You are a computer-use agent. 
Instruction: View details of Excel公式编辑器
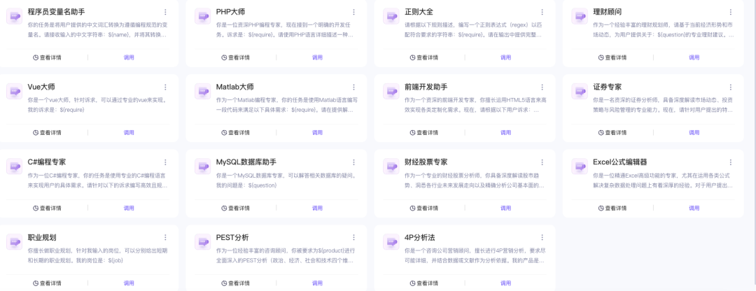[x=612, y=208]
